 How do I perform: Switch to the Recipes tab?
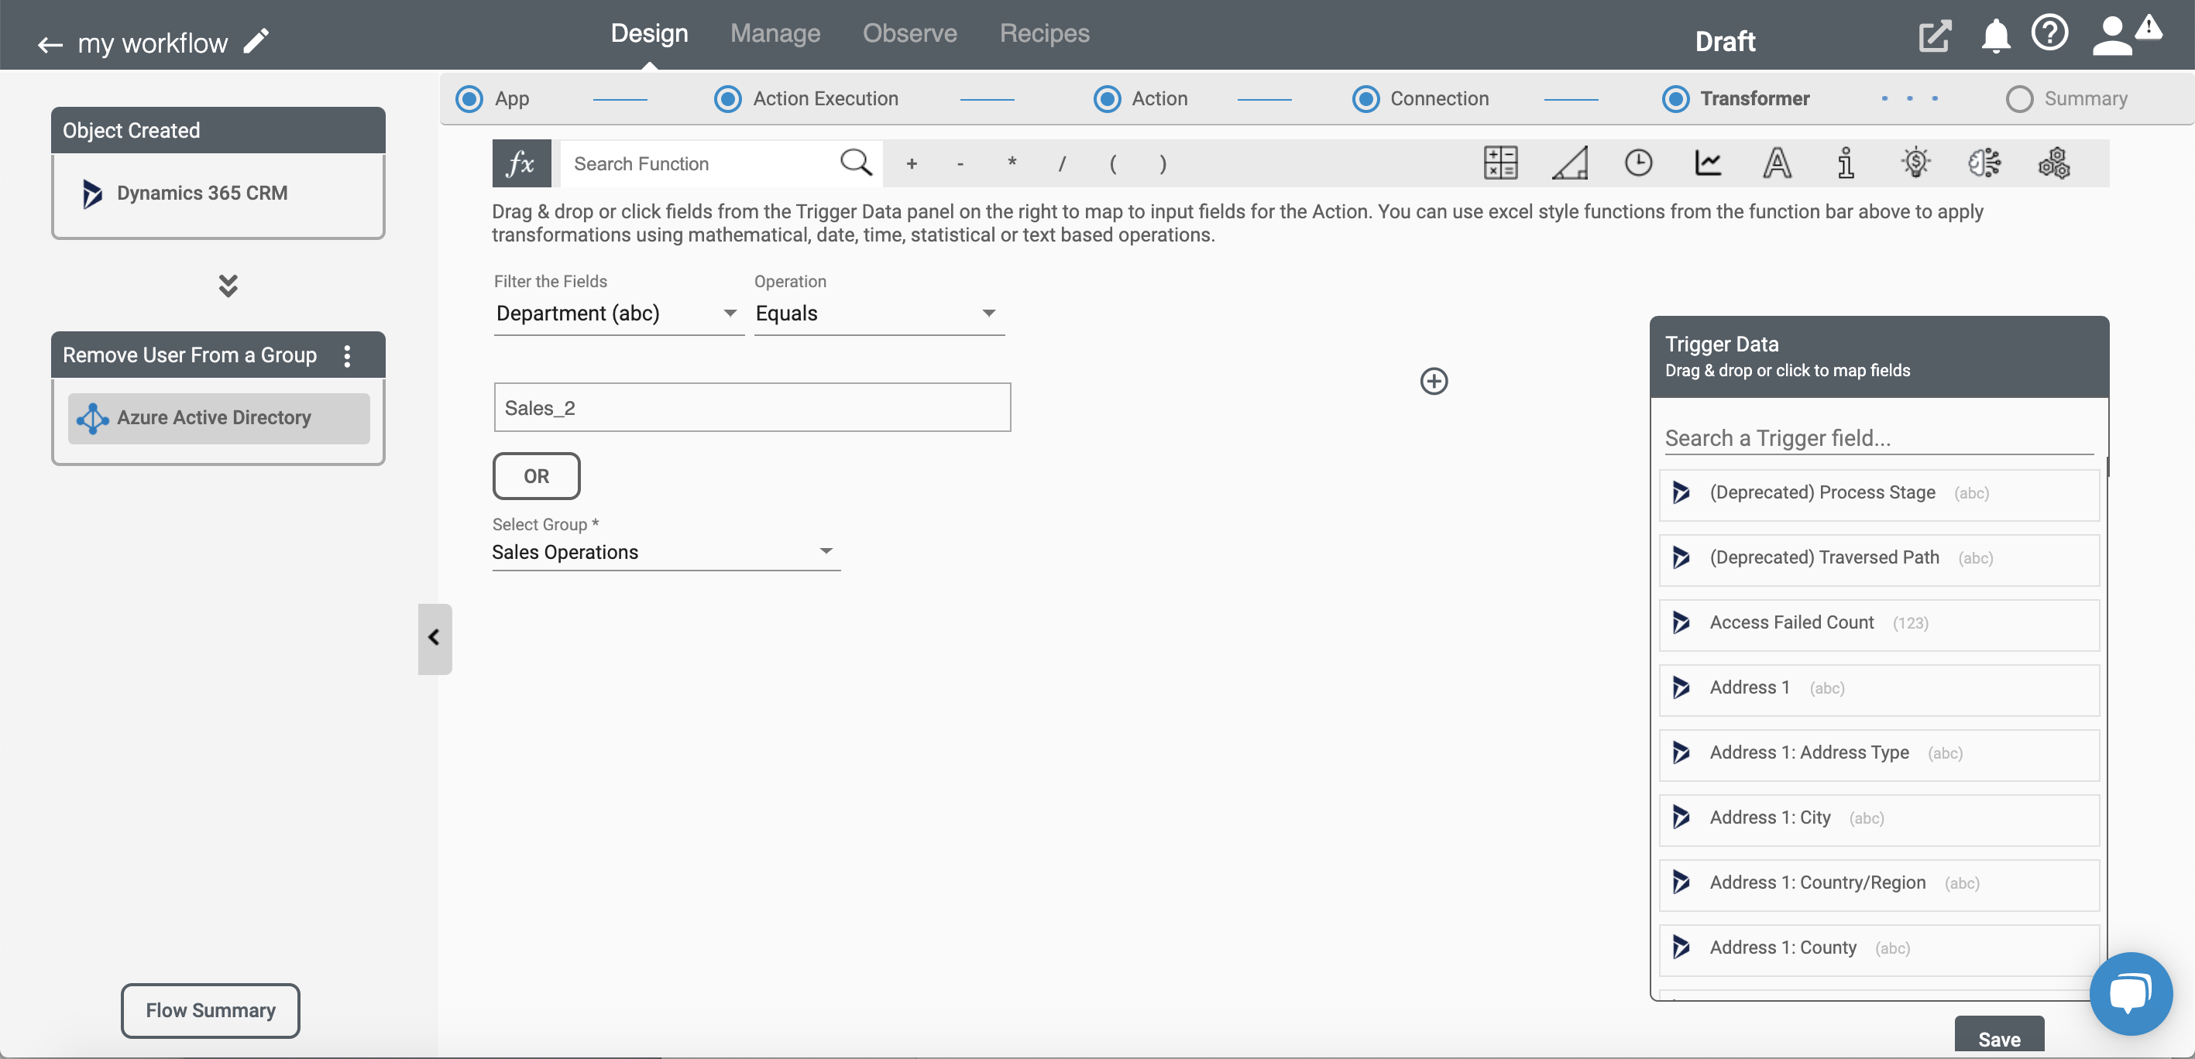(x=1044, y=31)
